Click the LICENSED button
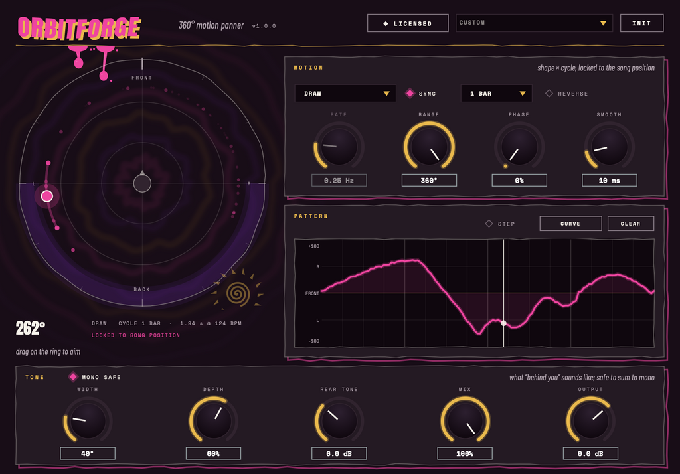This screenshot has width=680, height=474. tap(408, 23)
